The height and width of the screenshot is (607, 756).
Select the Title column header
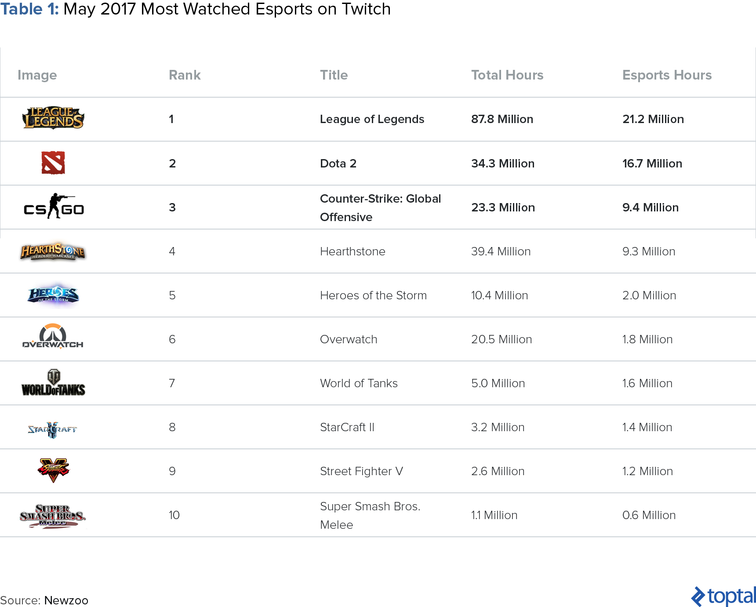[x=334, y=75]
